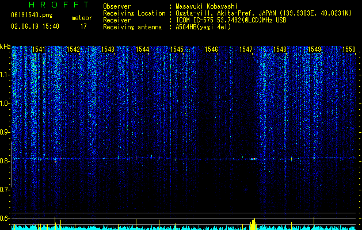Click the bright red meteor echo after 1547
This screenshot has height=230, width=362.
pyautogui.click(x=253, y=159)
